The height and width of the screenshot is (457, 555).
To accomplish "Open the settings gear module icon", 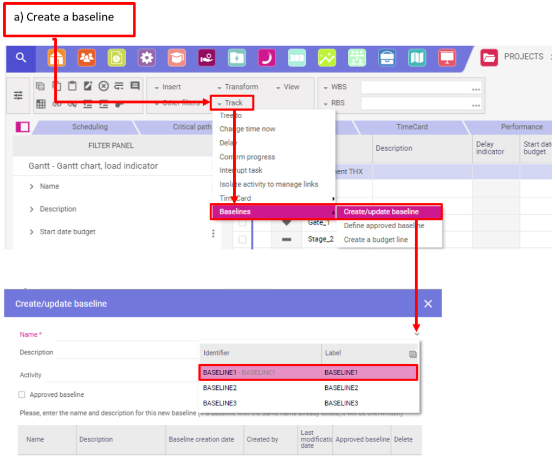I will point(146,58).
